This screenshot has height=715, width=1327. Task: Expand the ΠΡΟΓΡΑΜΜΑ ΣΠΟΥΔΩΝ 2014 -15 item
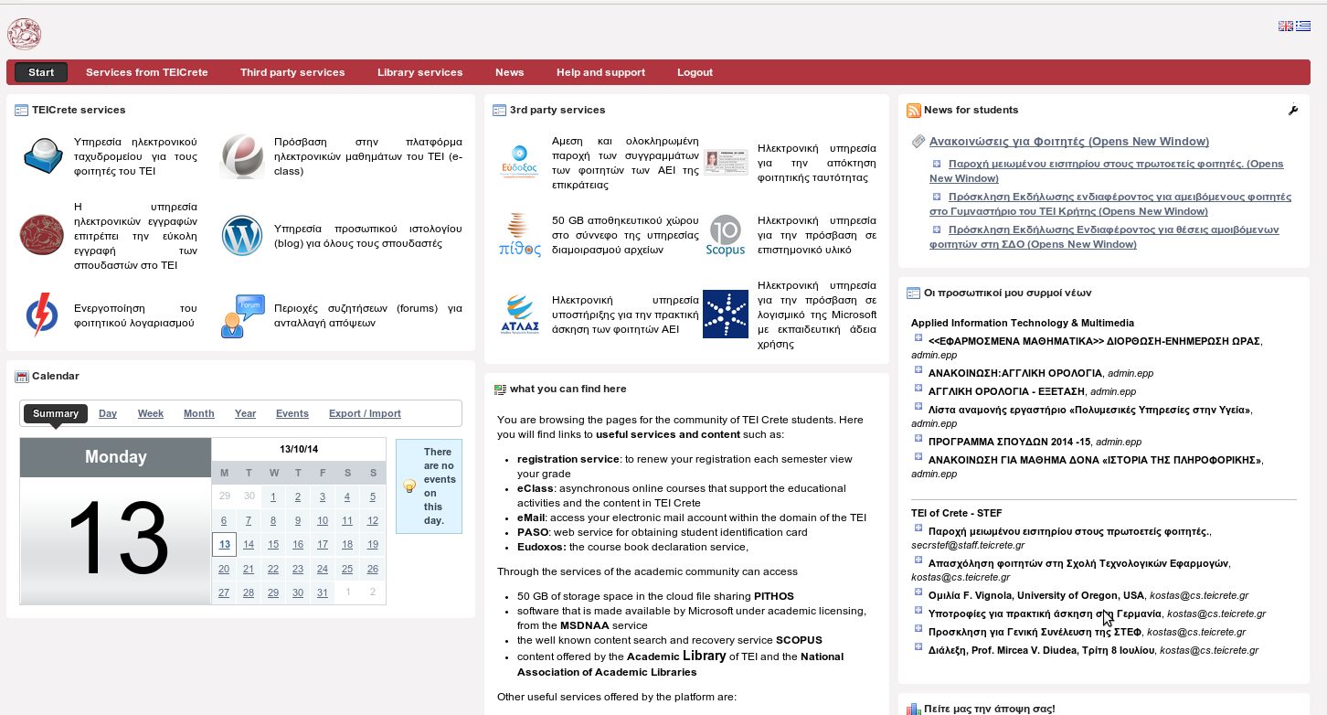918,439
